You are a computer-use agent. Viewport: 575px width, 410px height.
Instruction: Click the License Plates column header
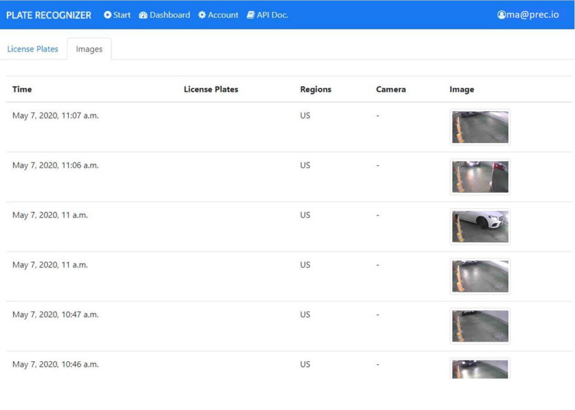point(211,90)
